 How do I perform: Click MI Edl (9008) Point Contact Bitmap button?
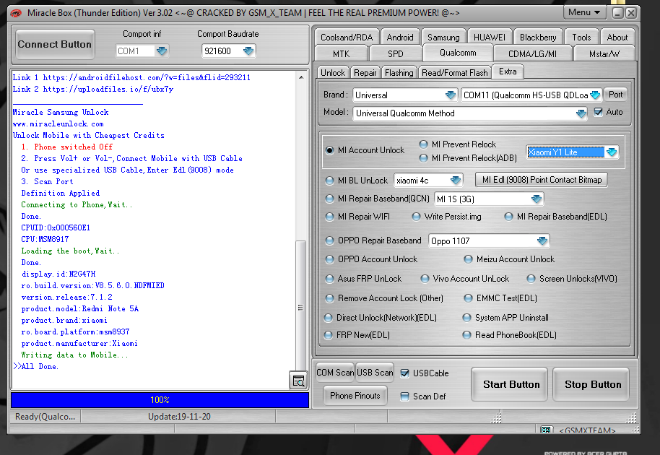tap(542, 180)
